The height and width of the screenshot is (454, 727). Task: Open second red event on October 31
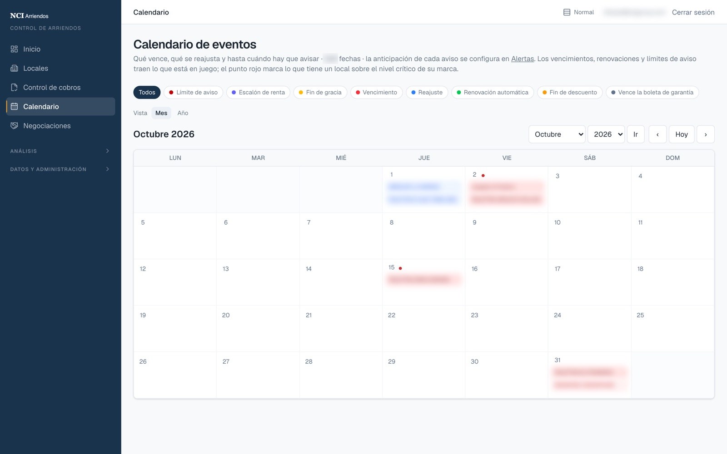tap(589, 385)
